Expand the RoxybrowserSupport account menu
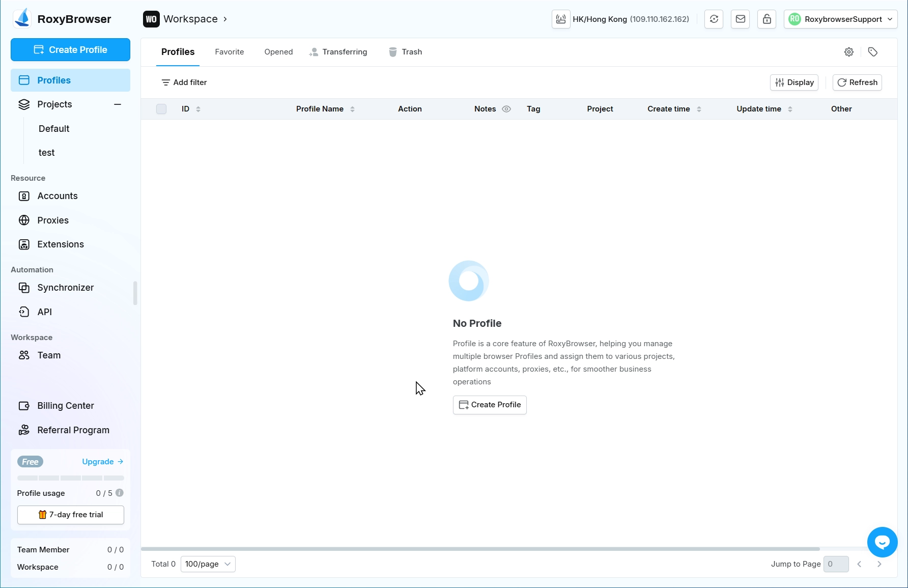The image size is (908, 588). [x=840, y=19]
